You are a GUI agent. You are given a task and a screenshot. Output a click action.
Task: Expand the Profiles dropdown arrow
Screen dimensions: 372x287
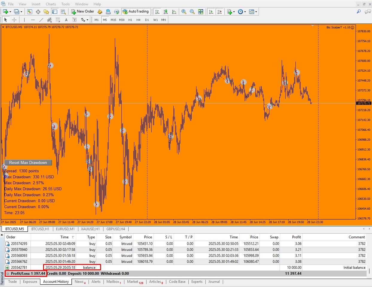pyautogui.click(x=22, y=12)
